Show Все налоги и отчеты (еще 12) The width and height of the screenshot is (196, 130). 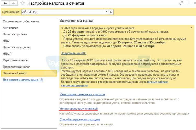tap(23, 80)
